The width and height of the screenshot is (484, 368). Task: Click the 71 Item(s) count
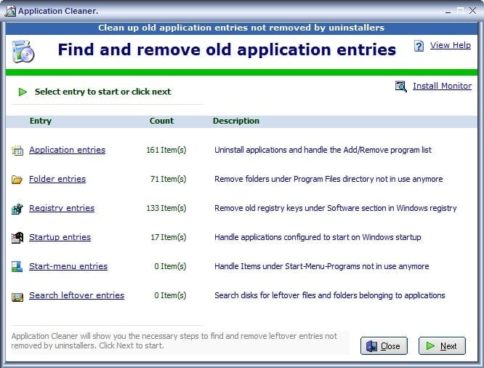point(169,179)
